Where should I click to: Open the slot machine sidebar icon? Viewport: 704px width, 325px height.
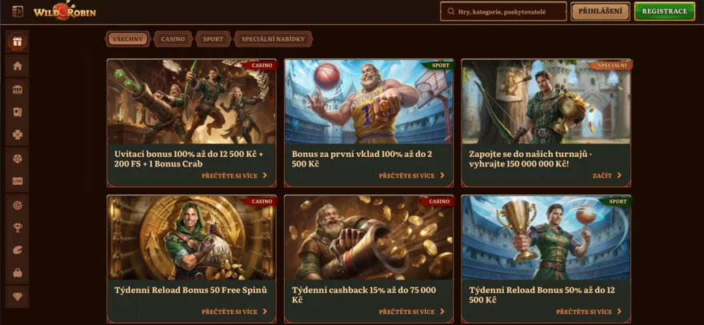(18, 90)
